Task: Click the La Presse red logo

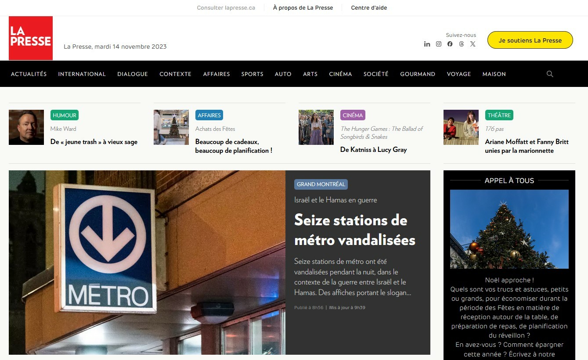Action: pos(31,38)
